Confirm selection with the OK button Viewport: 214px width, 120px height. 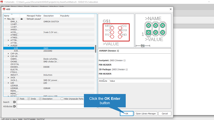pos(127,114)
